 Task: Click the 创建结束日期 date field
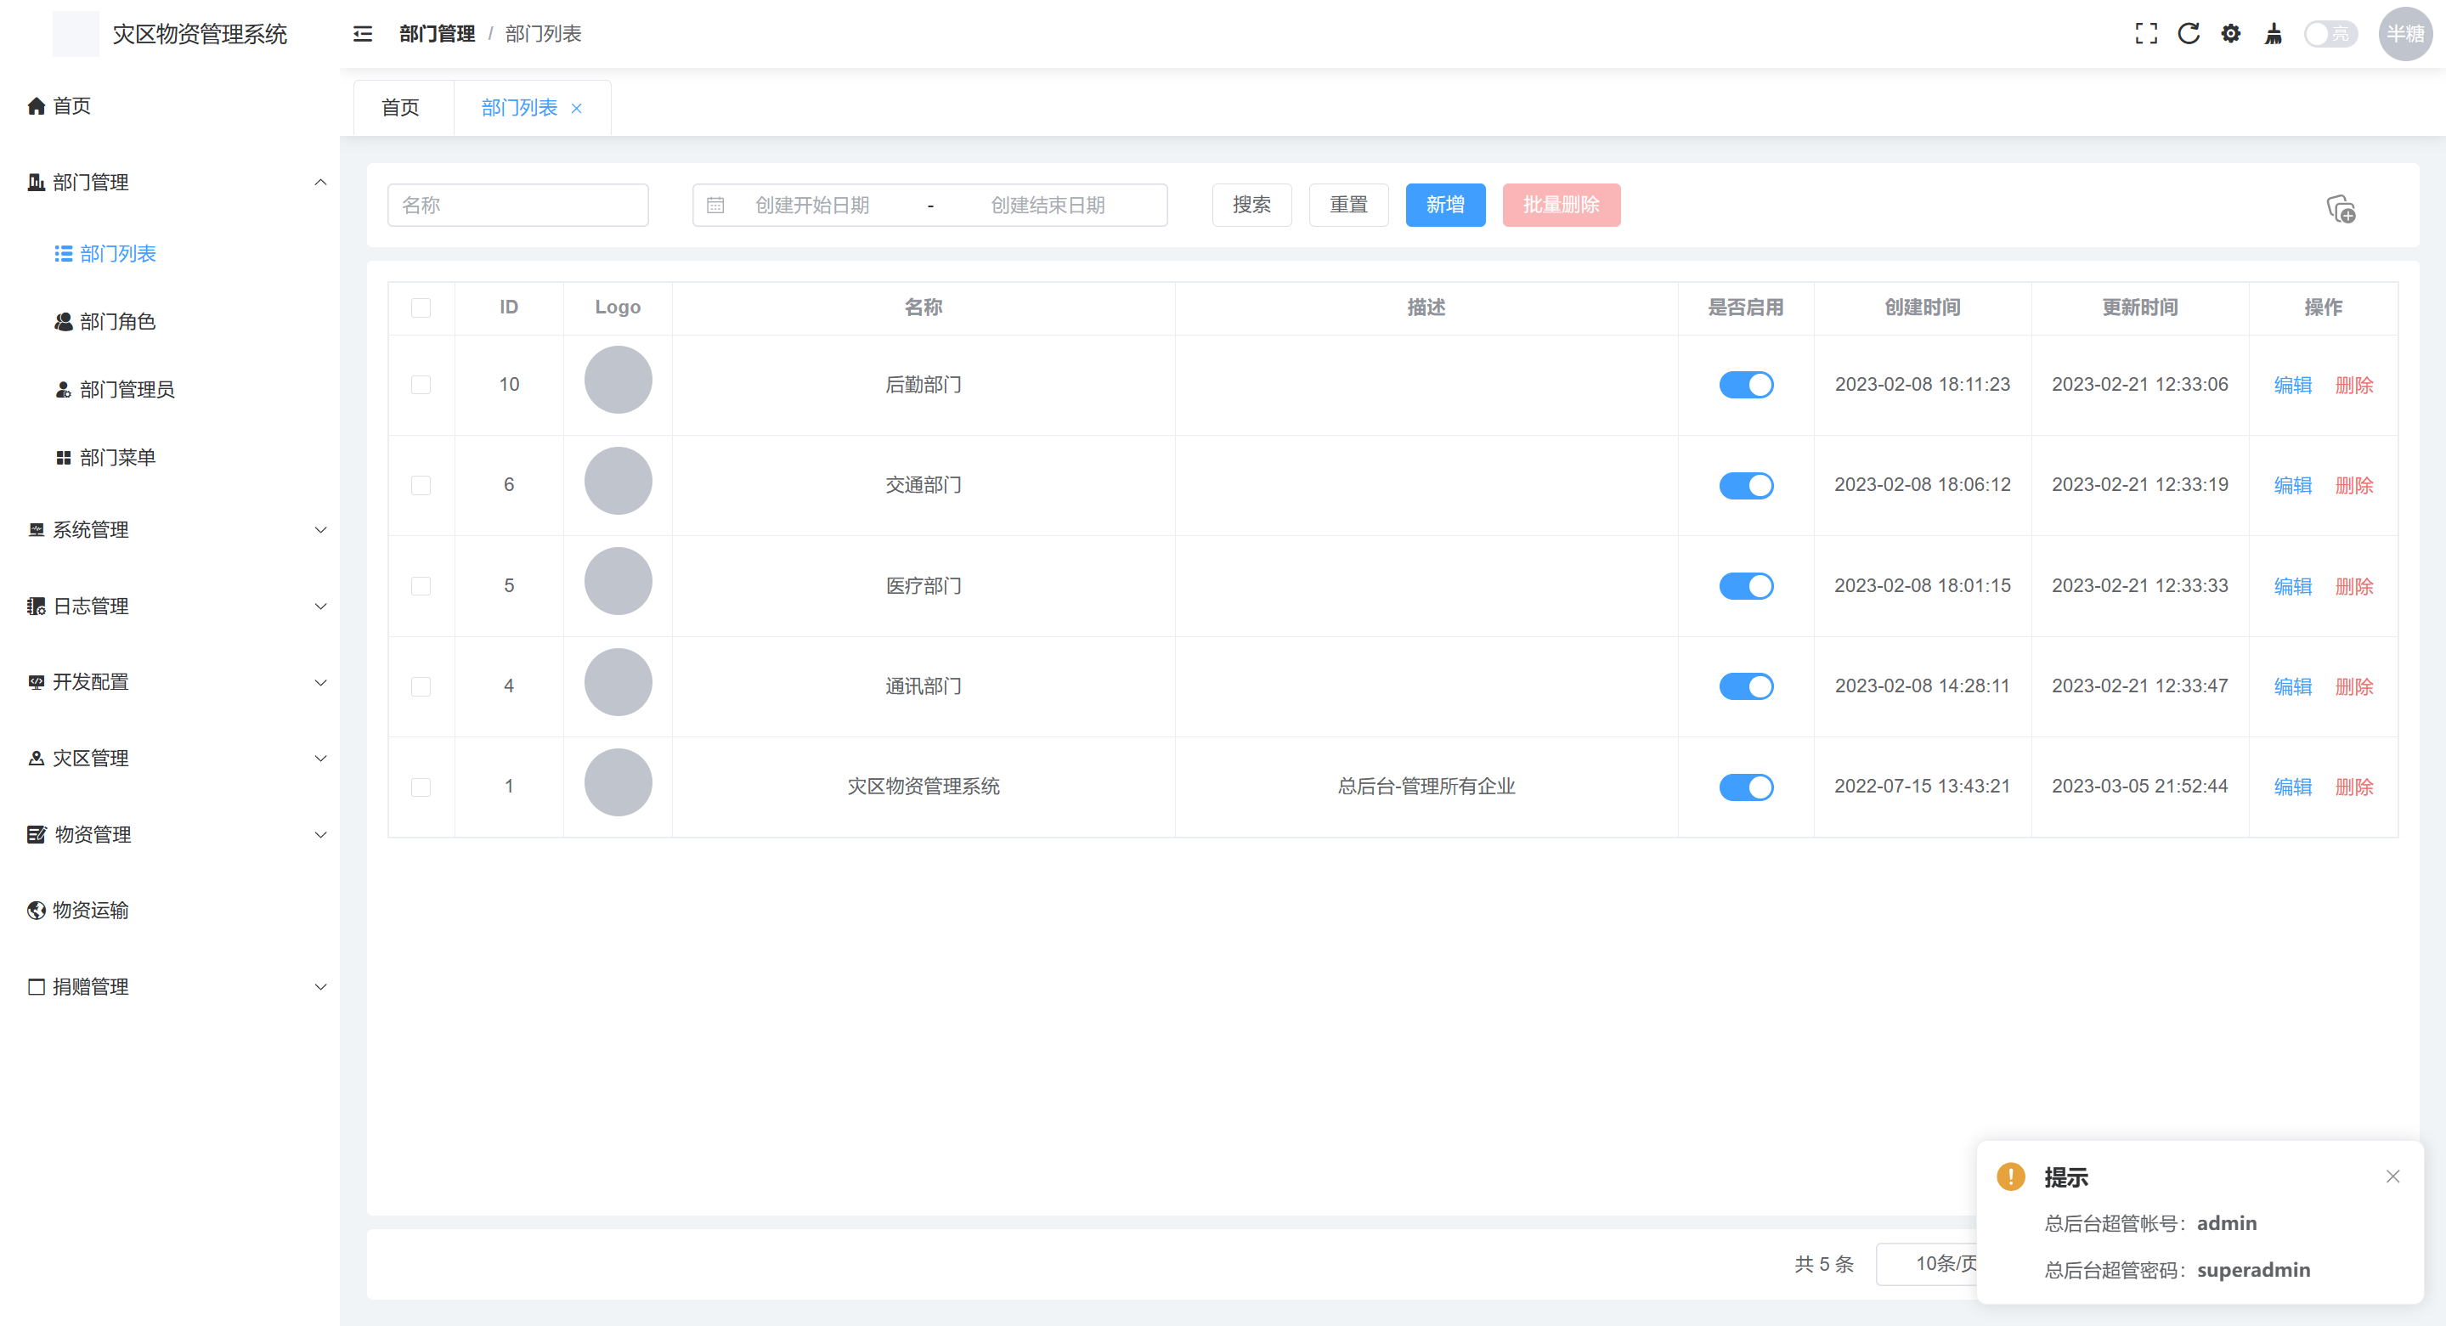pyautogui.click(x=1048, y=205)
